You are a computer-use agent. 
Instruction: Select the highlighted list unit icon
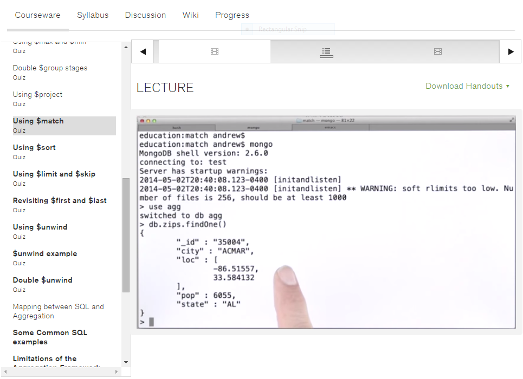(x=326, y=51)
